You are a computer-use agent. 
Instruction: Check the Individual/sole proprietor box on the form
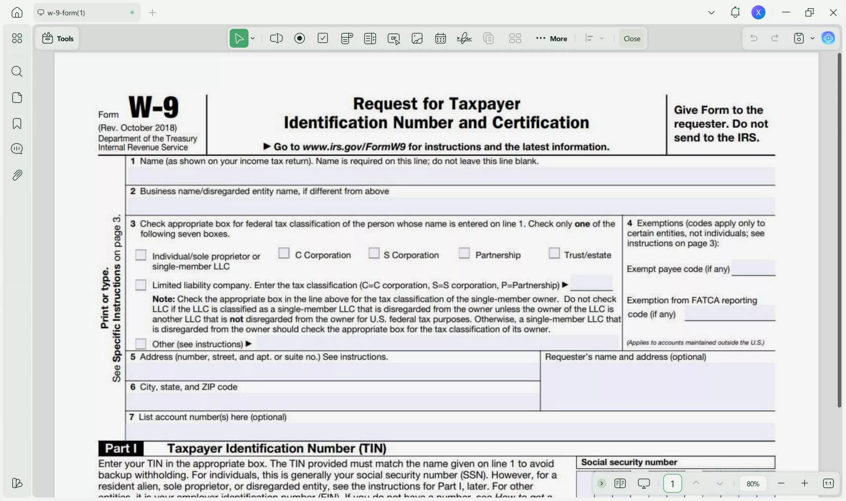[141, 255]
